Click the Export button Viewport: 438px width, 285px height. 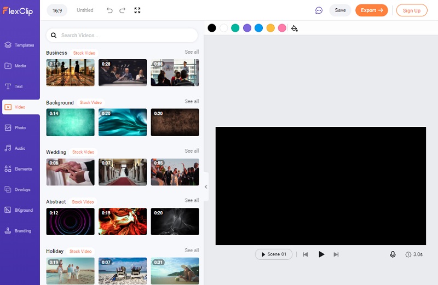pyautogui.click(x=371, y=10)
